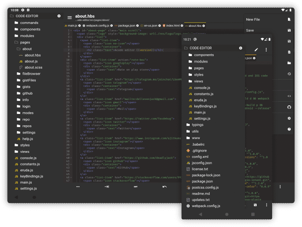
Task: Open the phone's top three-dot overflow menu
Action: (x=266, y=50)
